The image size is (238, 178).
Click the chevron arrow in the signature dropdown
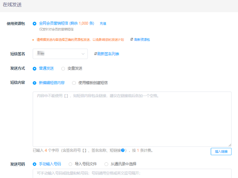point(83,54)
